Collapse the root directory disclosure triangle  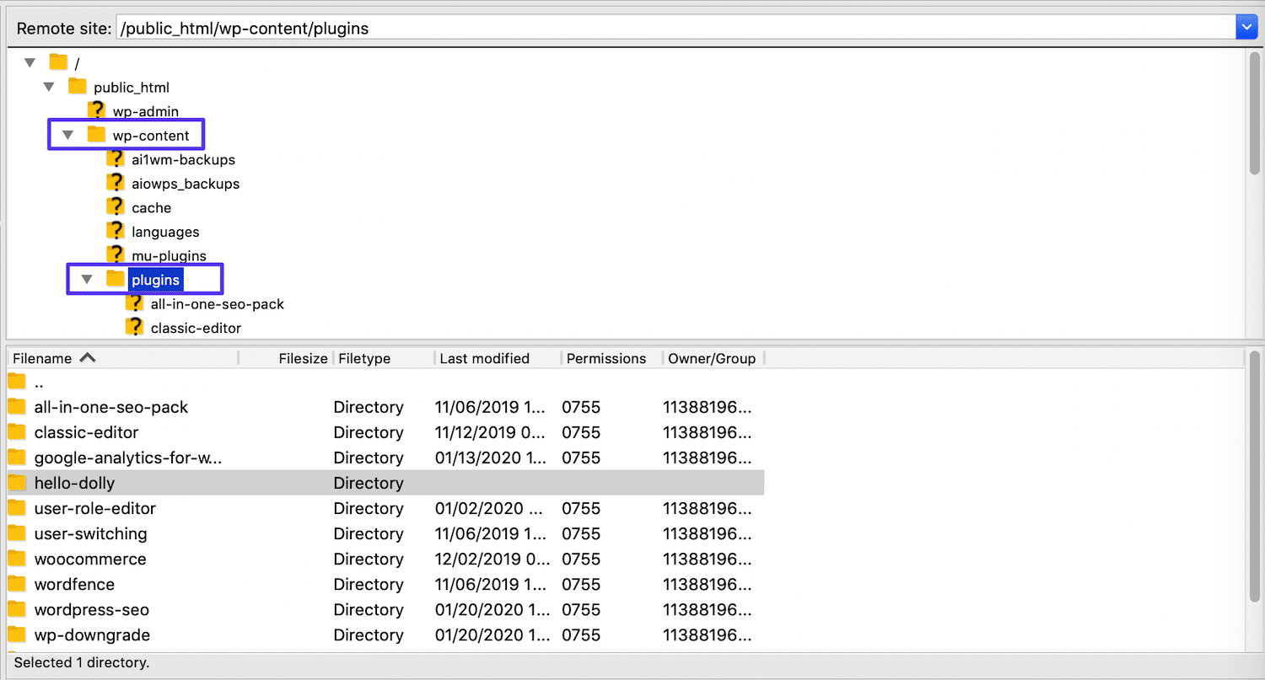click(30, 62)
